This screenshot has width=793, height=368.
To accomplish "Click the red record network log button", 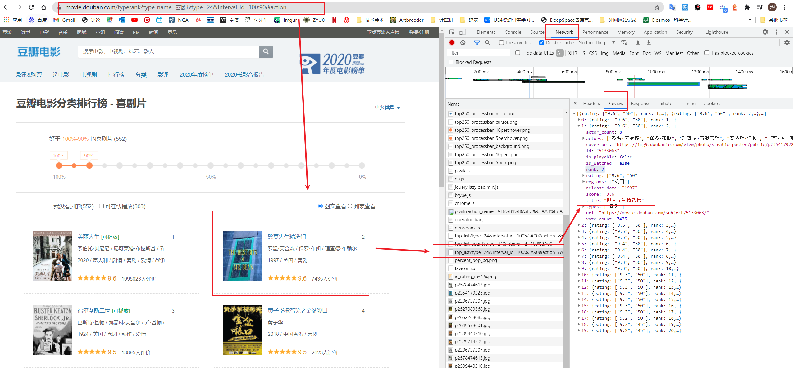I will coord(452,42).
